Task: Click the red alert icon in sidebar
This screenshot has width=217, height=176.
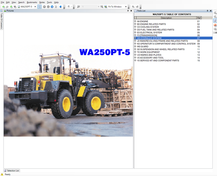Action: tap(215, 25)
